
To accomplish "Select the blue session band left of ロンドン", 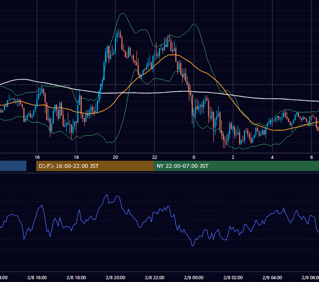I will point(13,166).
